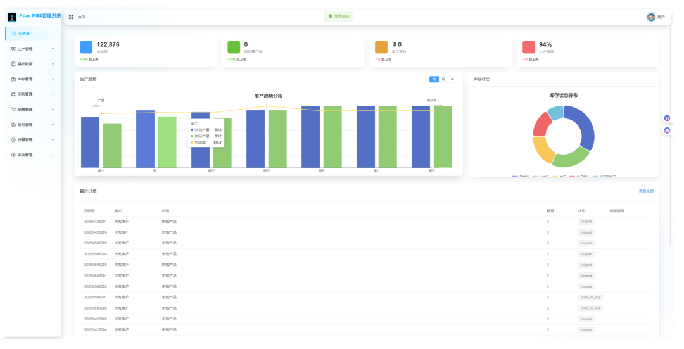
Task: Click the 订单号 column header
Action: 89,211
